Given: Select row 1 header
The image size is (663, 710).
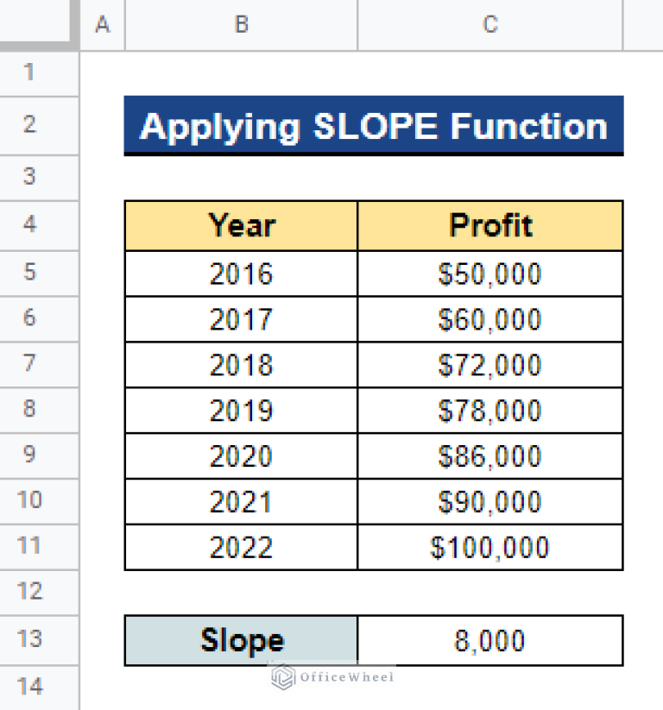Looking at the screenshot, I should (x=30, y=72).
